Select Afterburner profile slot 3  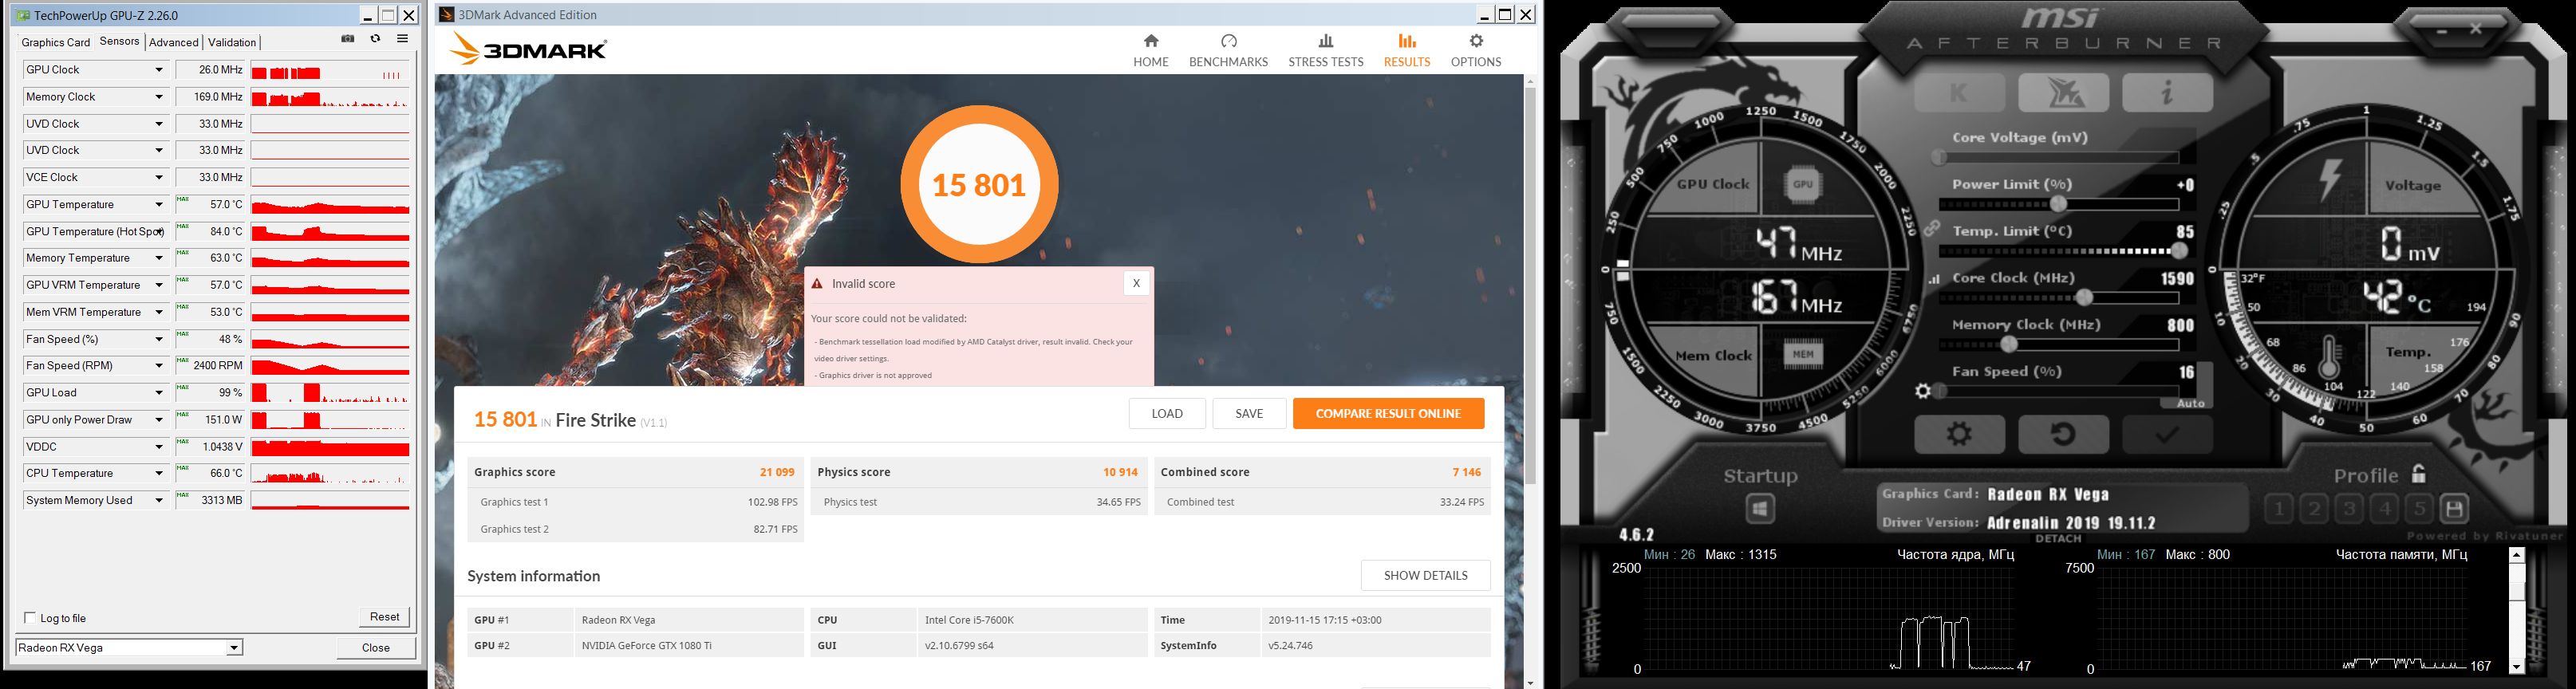2349,509
